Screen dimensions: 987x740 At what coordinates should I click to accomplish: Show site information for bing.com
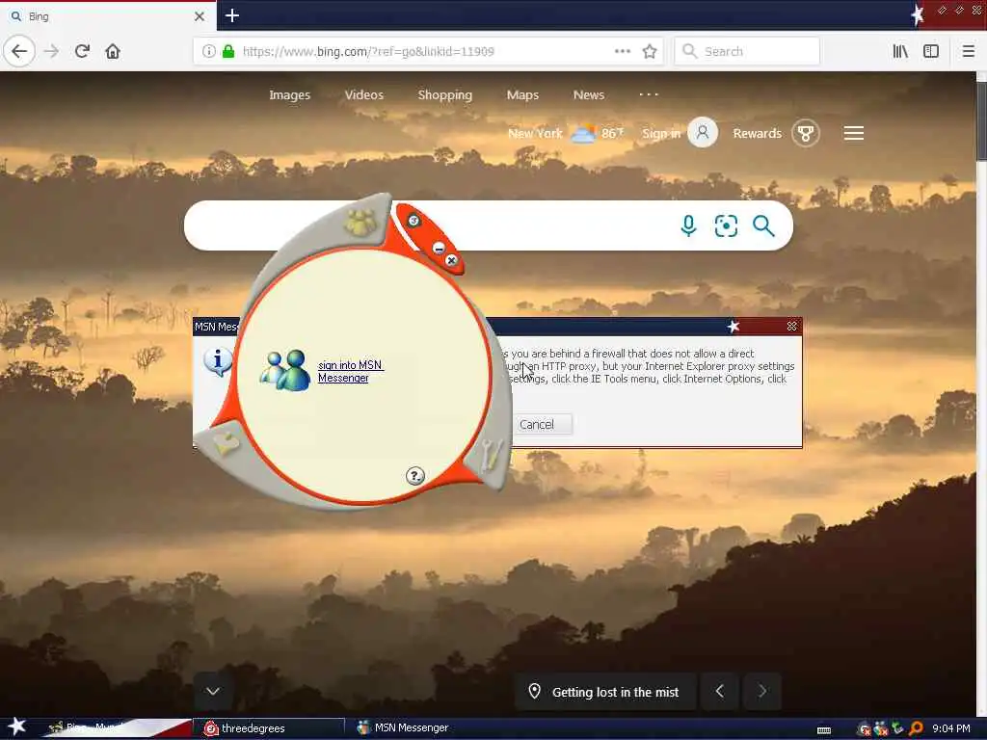(x=208, y=52)
